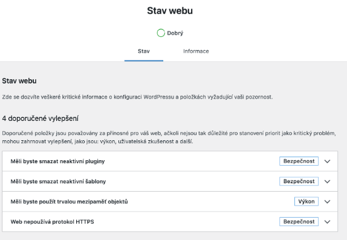
Task: Open "Měli byste smazat neaktivní šablony" item
Action: point(170,181)
